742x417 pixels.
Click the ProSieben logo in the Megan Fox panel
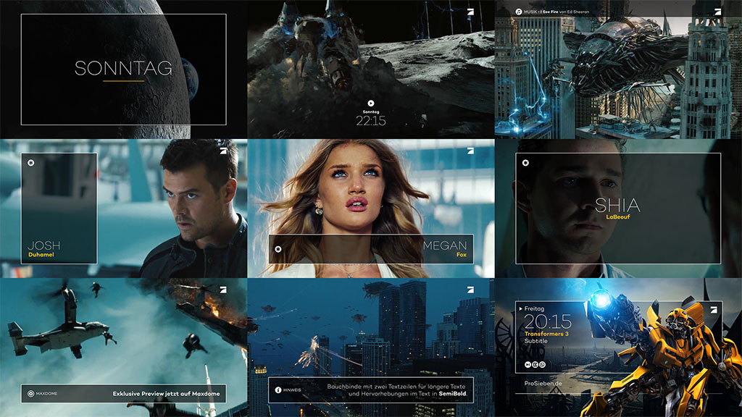click(470, 151)
